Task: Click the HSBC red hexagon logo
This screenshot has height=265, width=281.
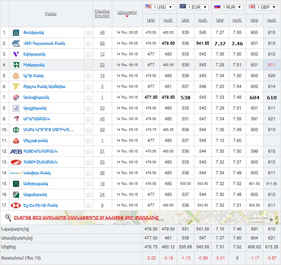Action: 16,205
